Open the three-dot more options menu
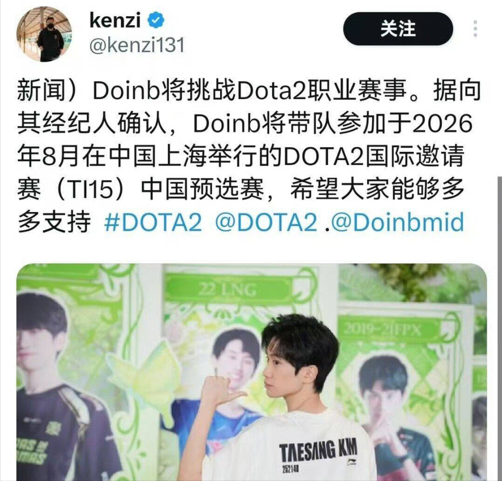Screen dimensions: 502x481 click(475, 29)
